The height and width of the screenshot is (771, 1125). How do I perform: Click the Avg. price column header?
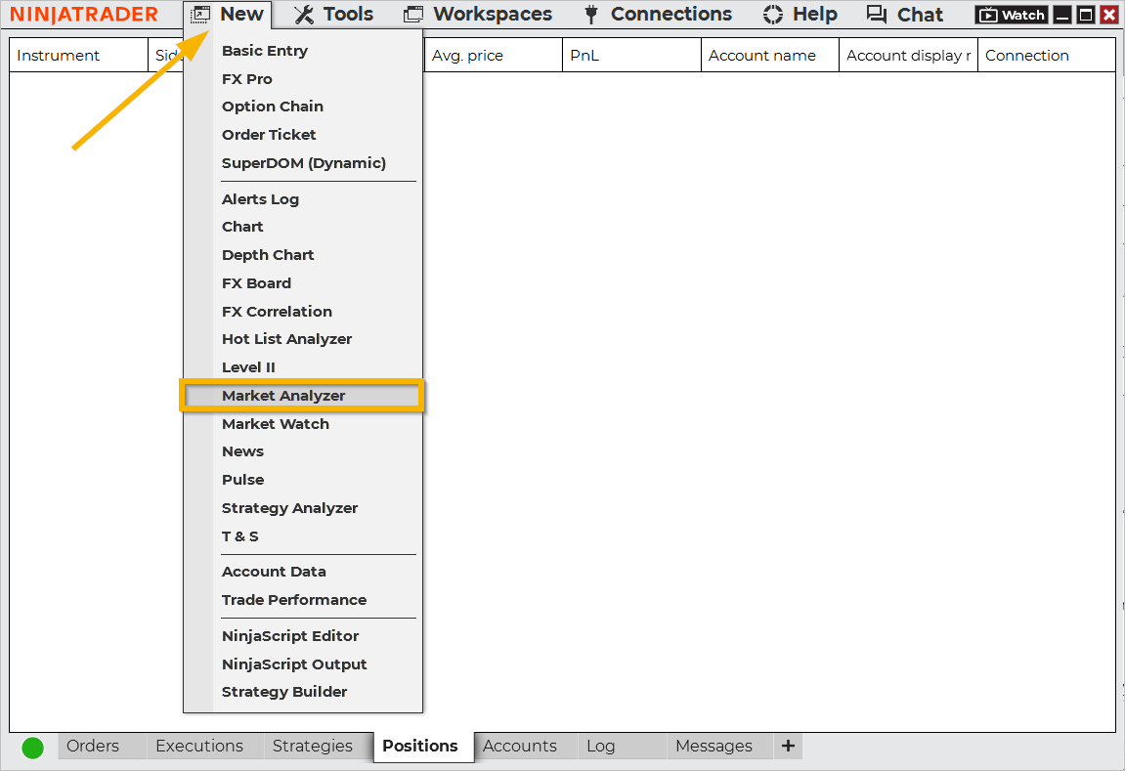point(493,56)
